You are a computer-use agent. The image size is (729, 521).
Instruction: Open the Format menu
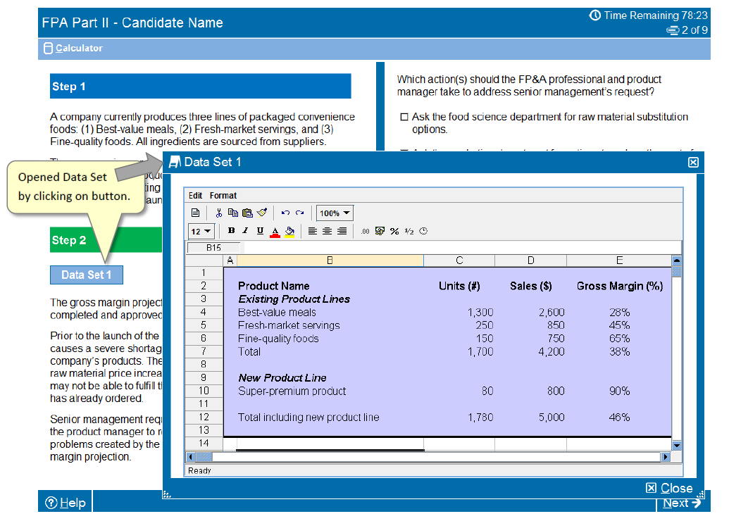point(223,196)
